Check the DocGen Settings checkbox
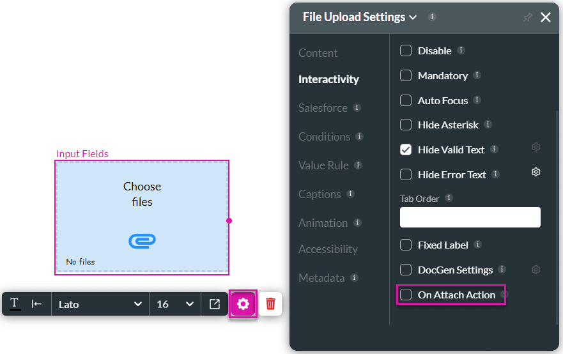 406,270
